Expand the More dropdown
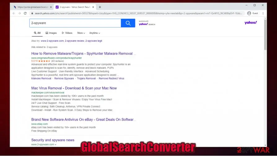The image size is (277, 156). [81, 33]
